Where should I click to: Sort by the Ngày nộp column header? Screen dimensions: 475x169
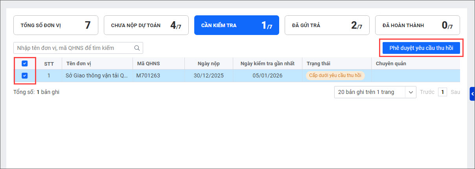point(209,63)
